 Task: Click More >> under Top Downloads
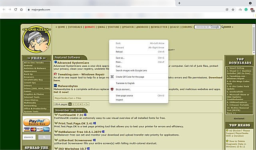(x=231, y=113)
